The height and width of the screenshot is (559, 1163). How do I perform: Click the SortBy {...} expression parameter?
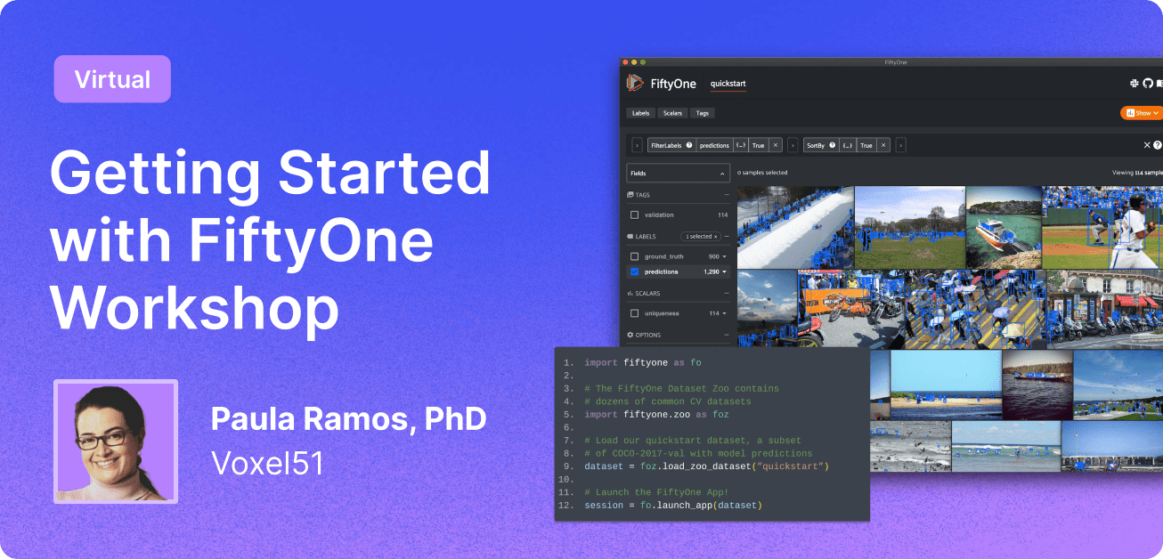[x=848, y=145]
